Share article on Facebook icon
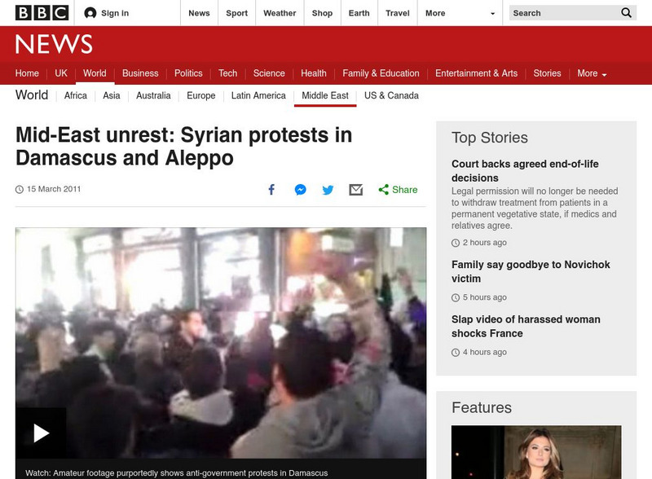This screenshot has height=479, width=652. [x=271, y=190]
